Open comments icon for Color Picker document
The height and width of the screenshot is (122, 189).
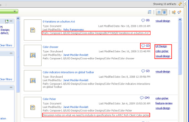coord(142,98)
